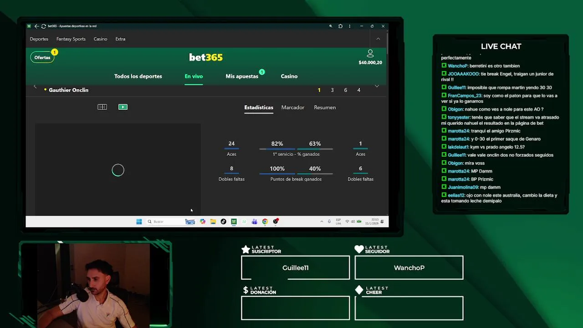
Task: Click the "Puntos de break ganados" label
Action: (296, 179)
